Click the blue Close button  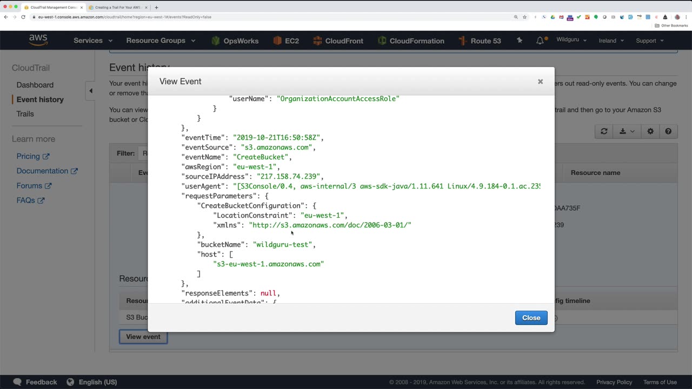point(531,318)
